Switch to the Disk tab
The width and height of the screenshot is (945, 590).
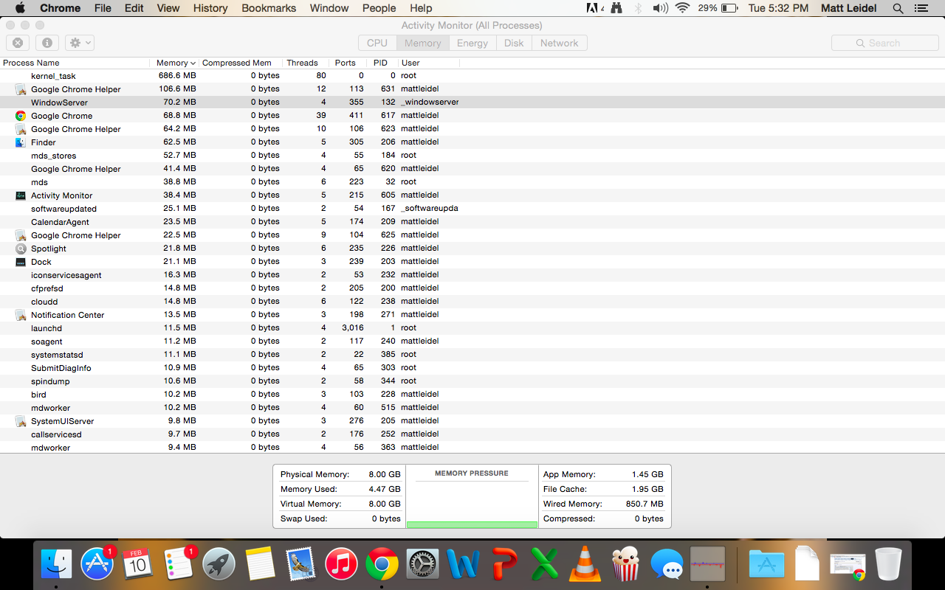tap(514, 43)
